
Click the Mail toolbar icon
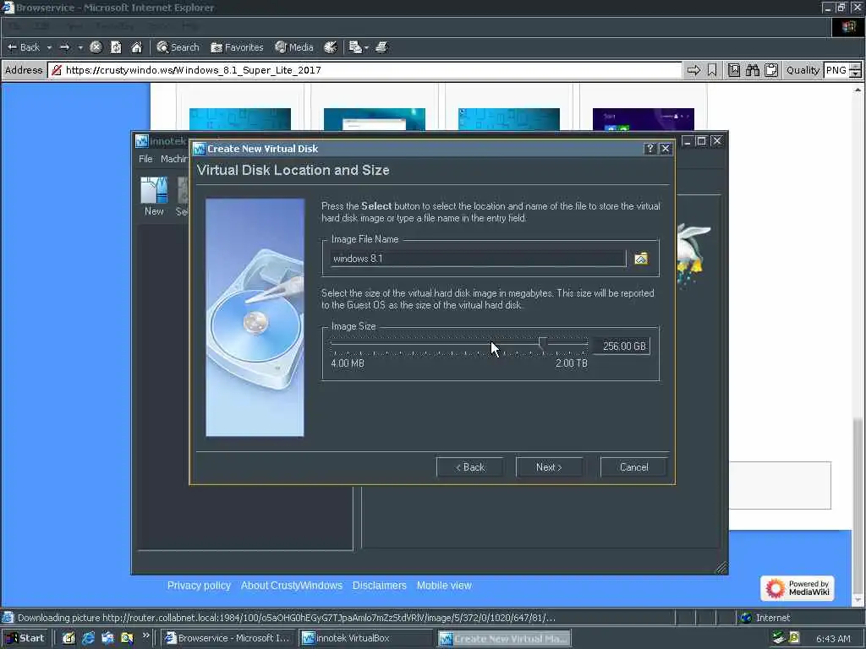(x=355, y=47)
